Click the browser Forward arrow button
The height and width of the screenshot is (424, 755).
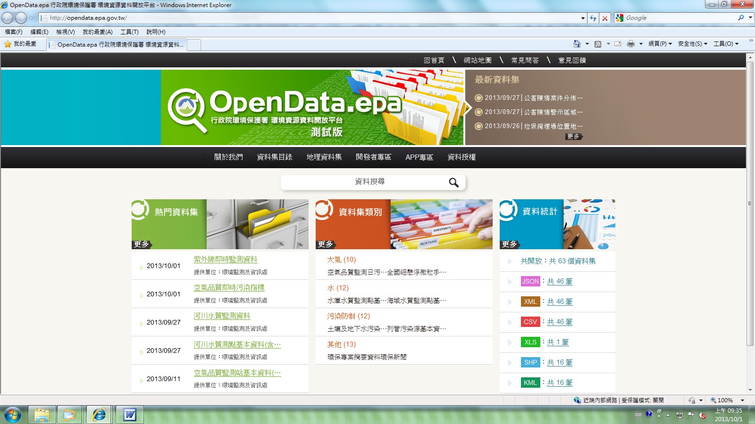pyautogui.click(x=21, y=18)
